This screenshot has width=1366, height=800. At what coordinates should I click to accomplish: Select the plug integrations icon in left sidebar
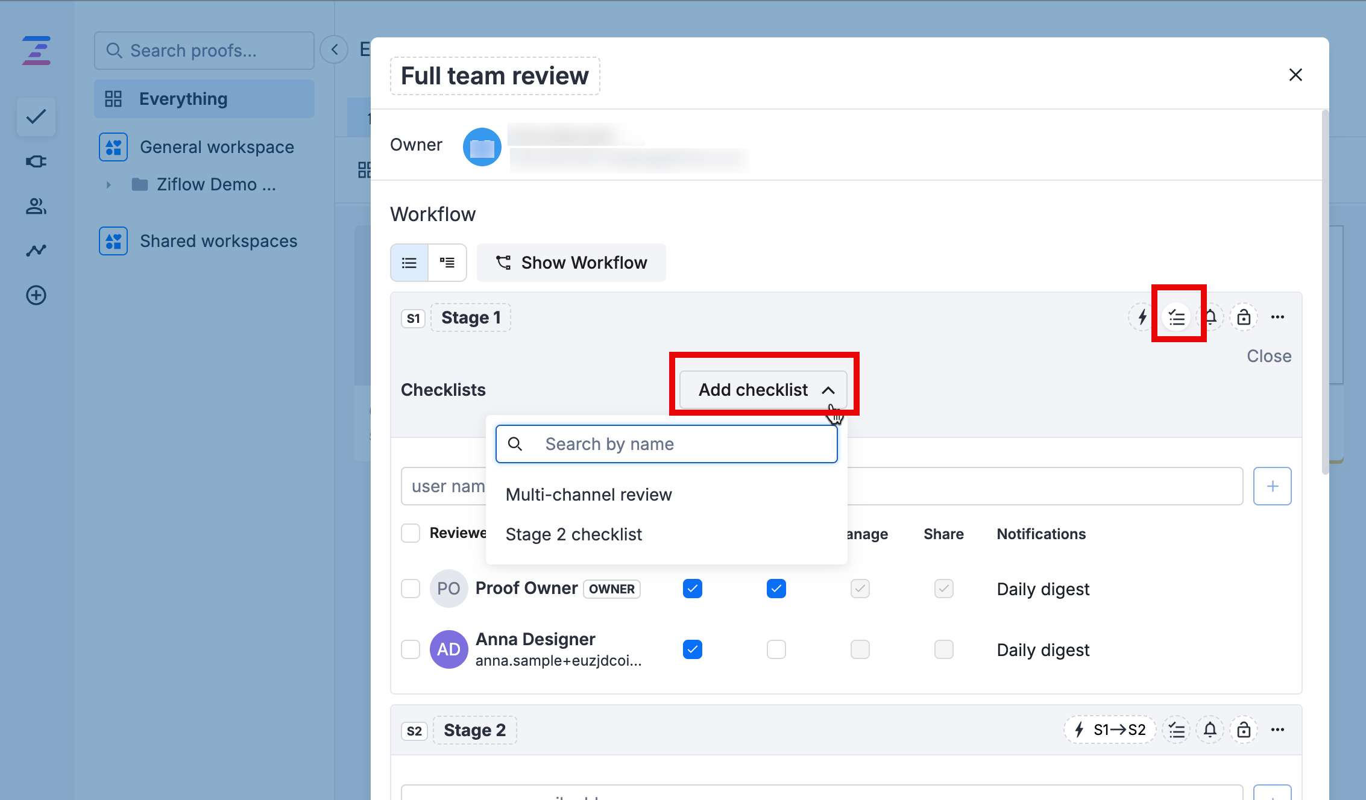[x=36, y=161]
